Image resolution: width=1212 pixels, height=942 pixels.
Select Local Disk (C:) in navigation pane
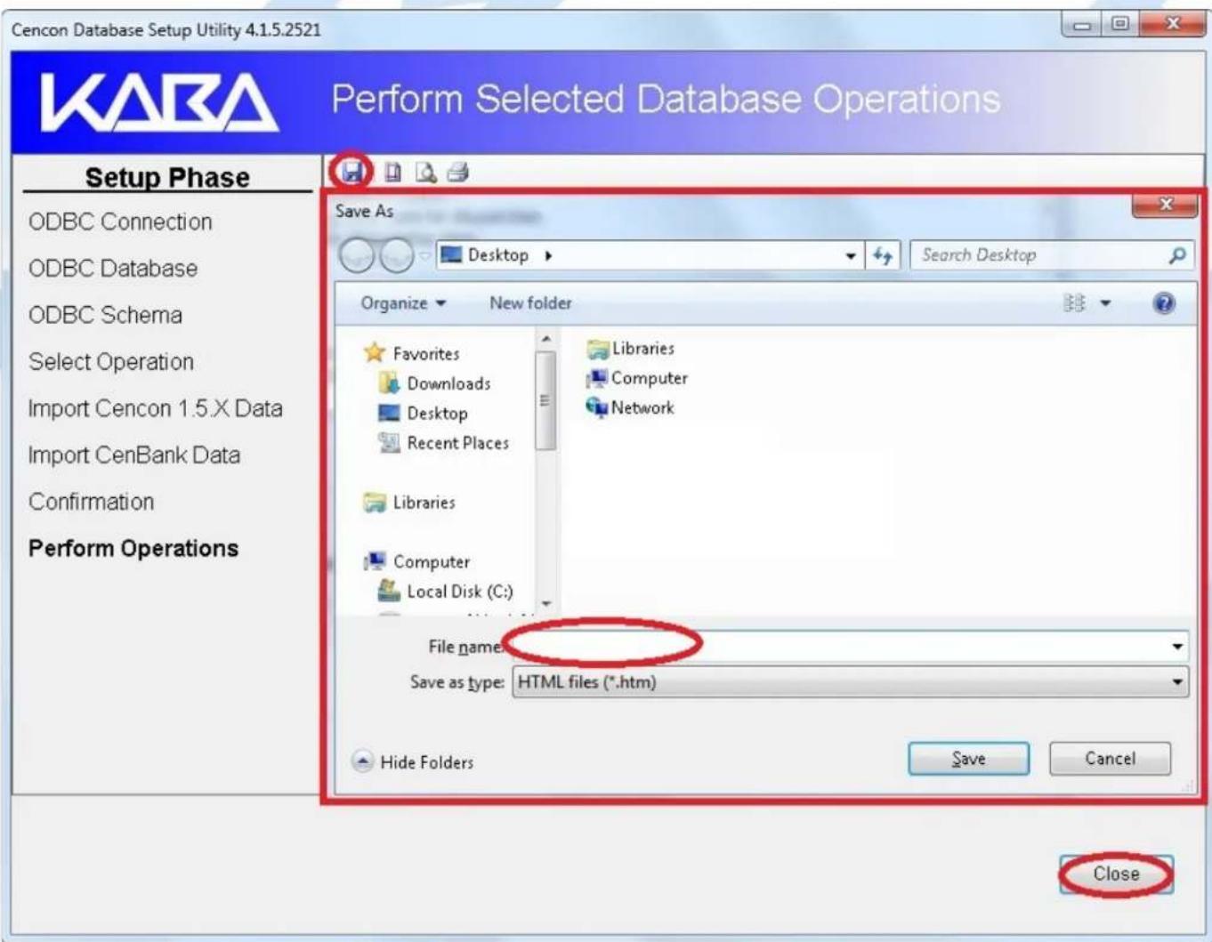pos(445,591)
